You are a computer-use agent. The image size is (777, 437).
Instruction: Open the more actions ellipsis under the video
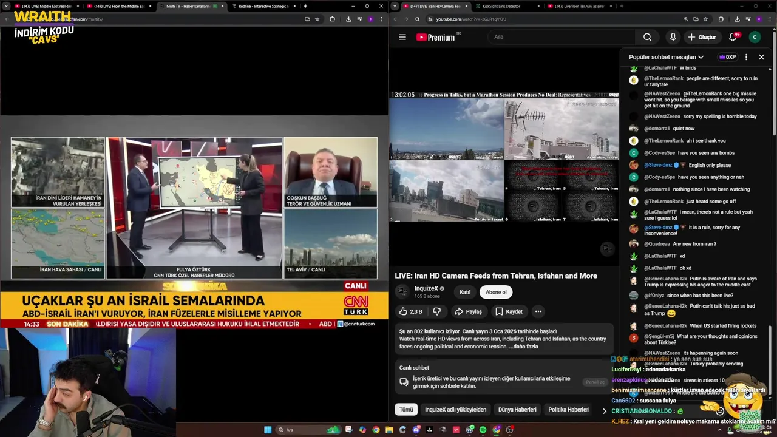[x=538, y=311]
